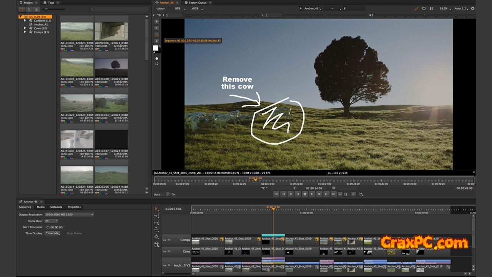This screenshot has height=277, width=492.
Task: Open the Frame Rate dropdown
Action: click(x=51, y=221)
